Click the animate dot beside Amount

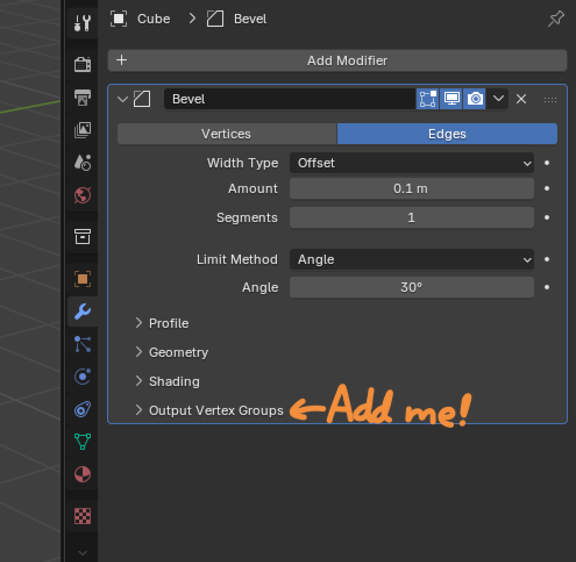547,188
